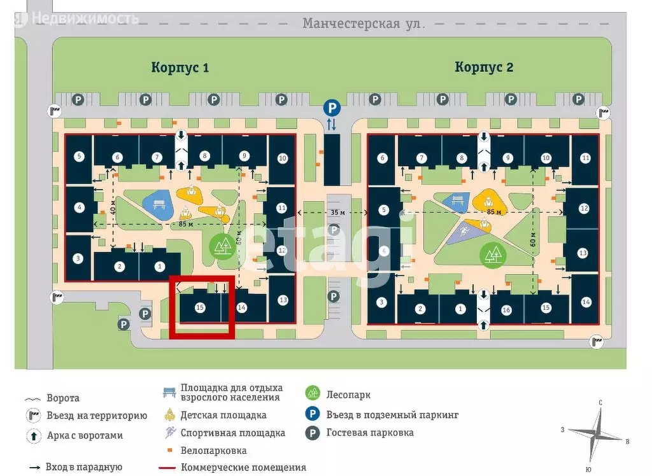Click the Ворота legend label
Viewport: 652px width, 476px height.
(63, 398)
